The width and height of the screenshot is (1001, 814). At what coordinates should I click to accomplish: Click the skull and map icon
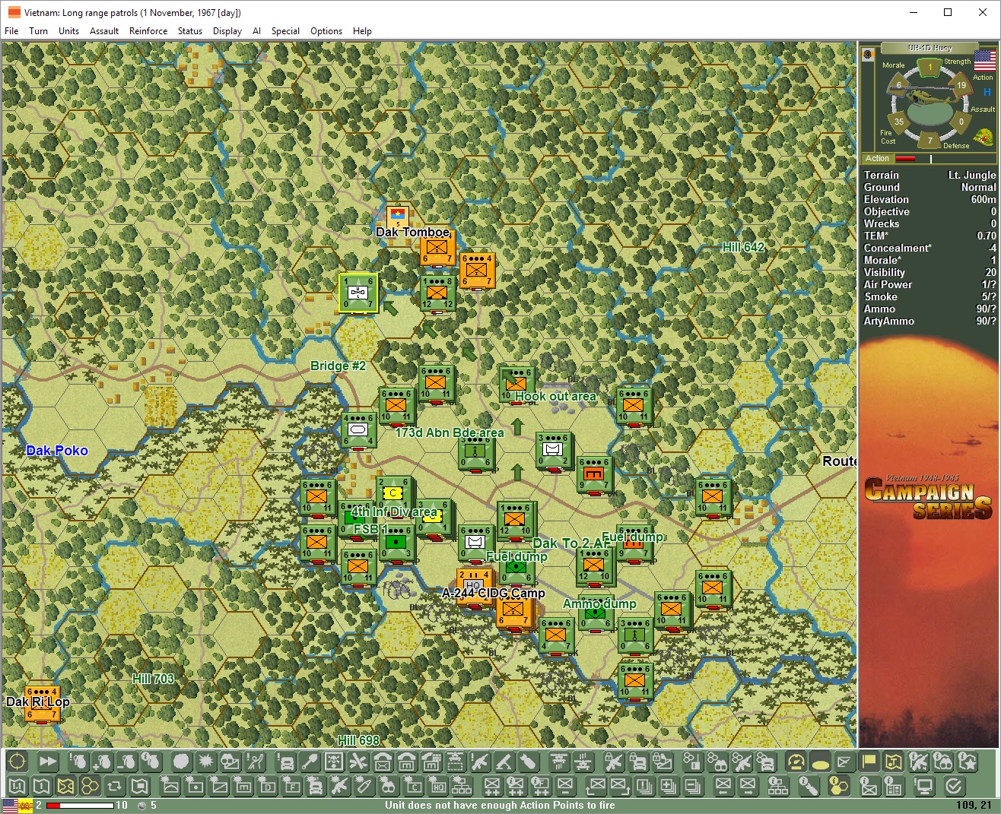pyautogui.click(x=230, y=762)
